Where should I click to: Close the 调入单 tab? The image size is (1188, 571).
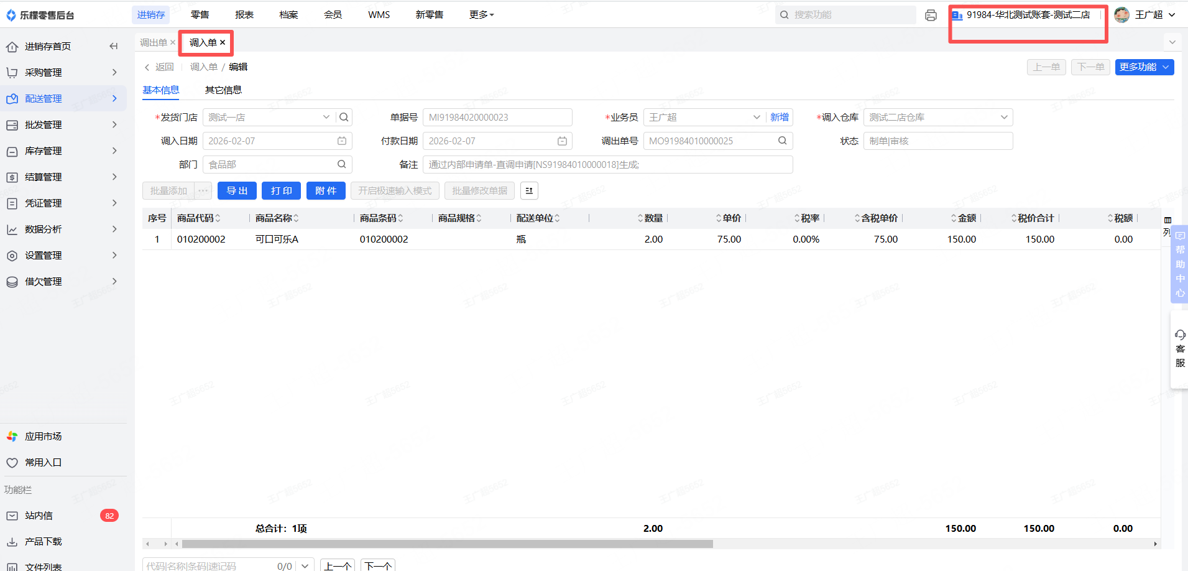pos(223,43)
